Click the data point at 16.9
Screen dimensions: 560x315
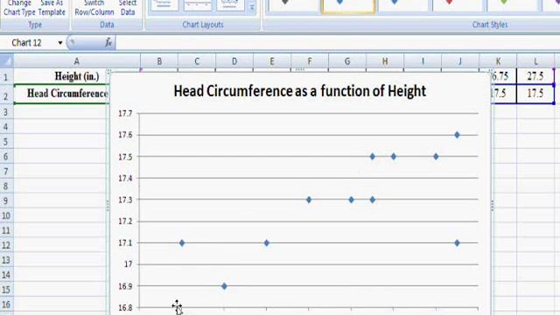click(x=224, y=286)
